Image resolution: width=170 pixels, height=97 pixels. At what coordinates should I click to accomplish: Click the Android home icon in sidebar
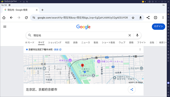[x=168, y=92]
